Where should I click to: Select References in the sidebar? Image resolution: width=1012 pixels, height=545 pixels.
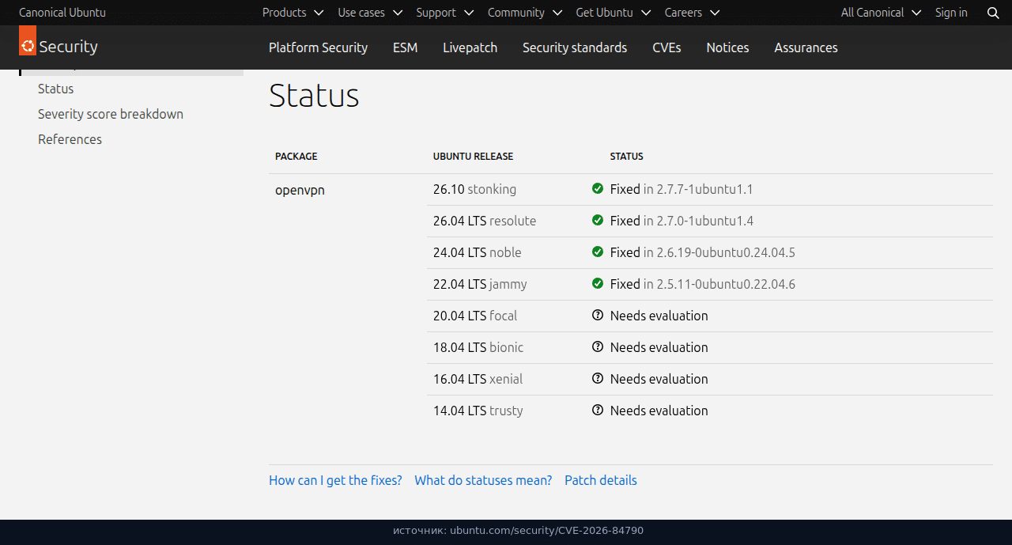pos(70,139)
